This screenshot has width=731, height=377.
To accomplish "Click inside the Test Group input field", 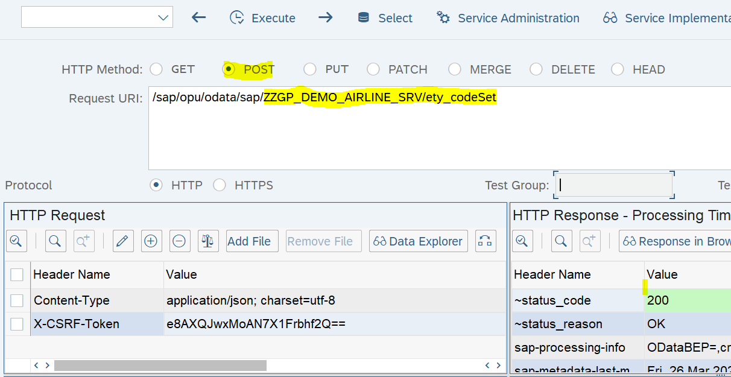I will point(613,185).
